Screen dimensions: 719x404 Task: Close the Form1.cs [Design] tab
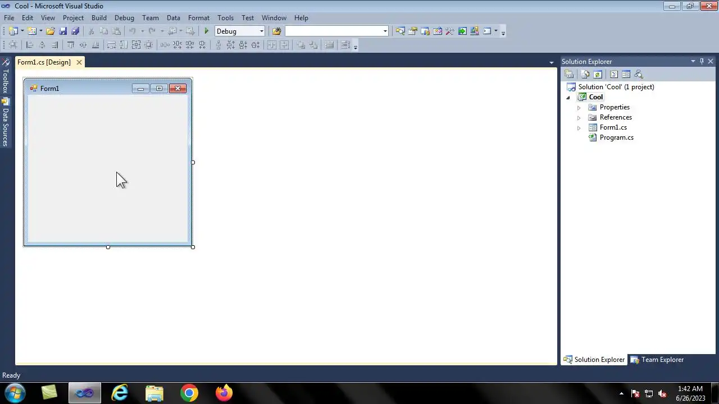79,62
